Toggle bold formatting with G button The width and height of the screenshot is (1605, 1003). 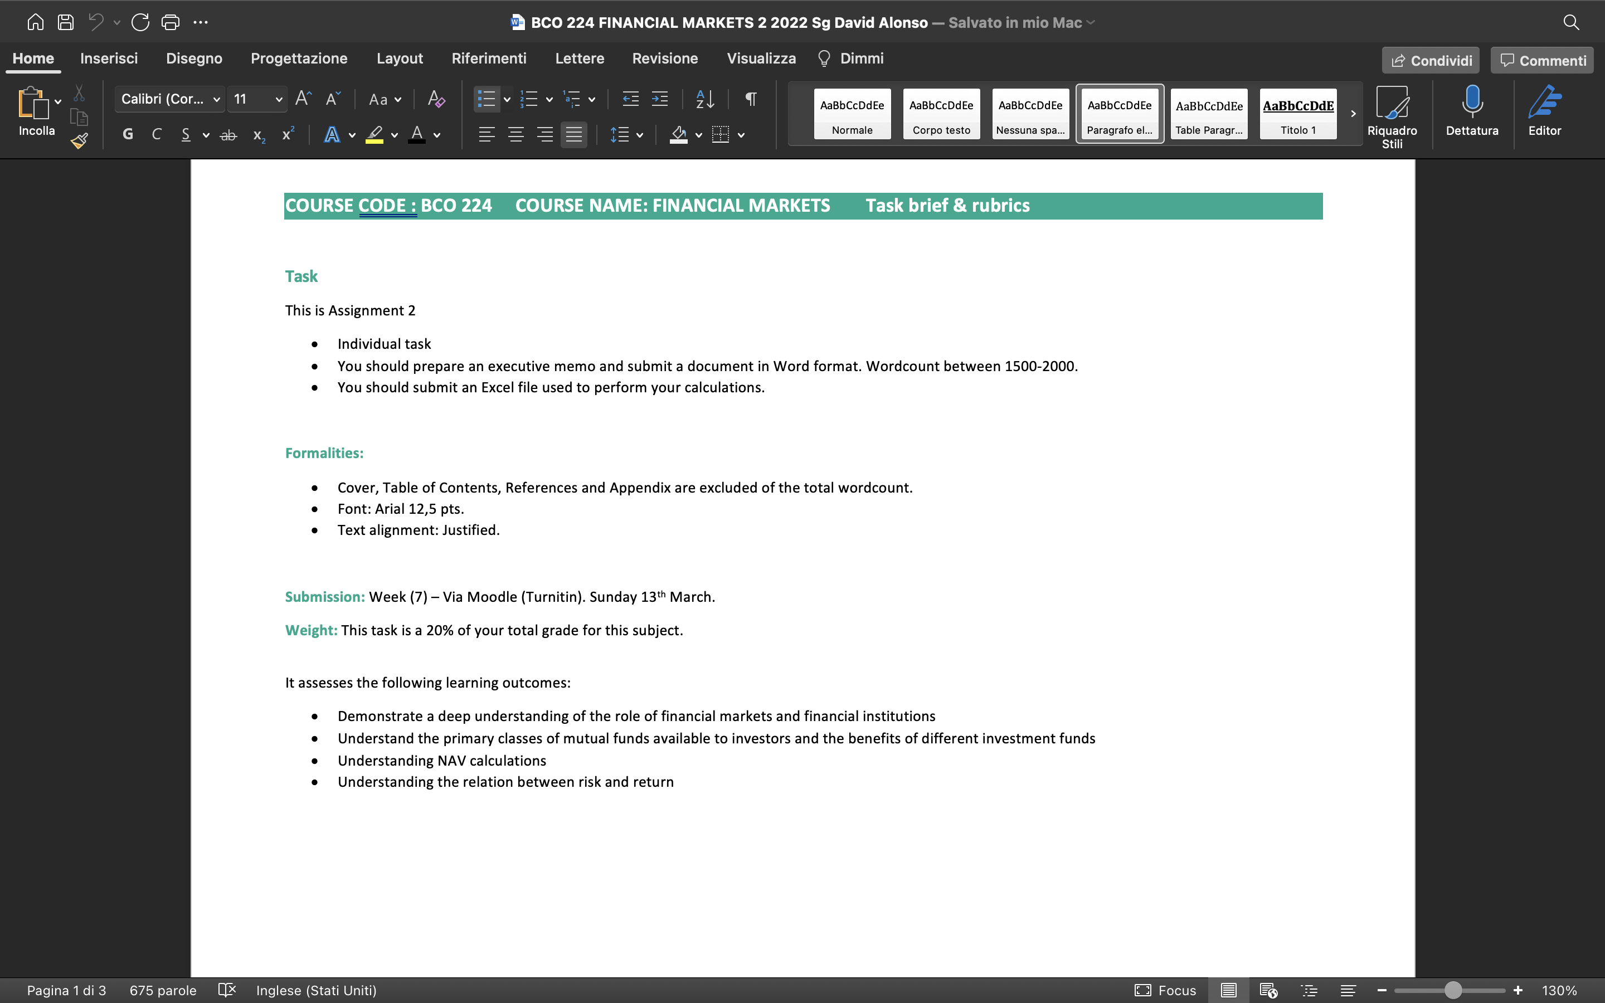click(128, 135)
